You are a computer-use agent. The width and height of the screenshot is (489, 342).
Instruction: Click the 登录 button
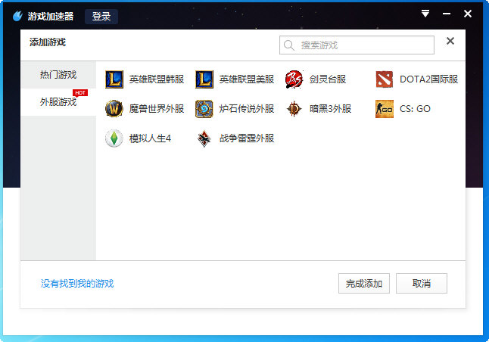click(x=101, y=16)
